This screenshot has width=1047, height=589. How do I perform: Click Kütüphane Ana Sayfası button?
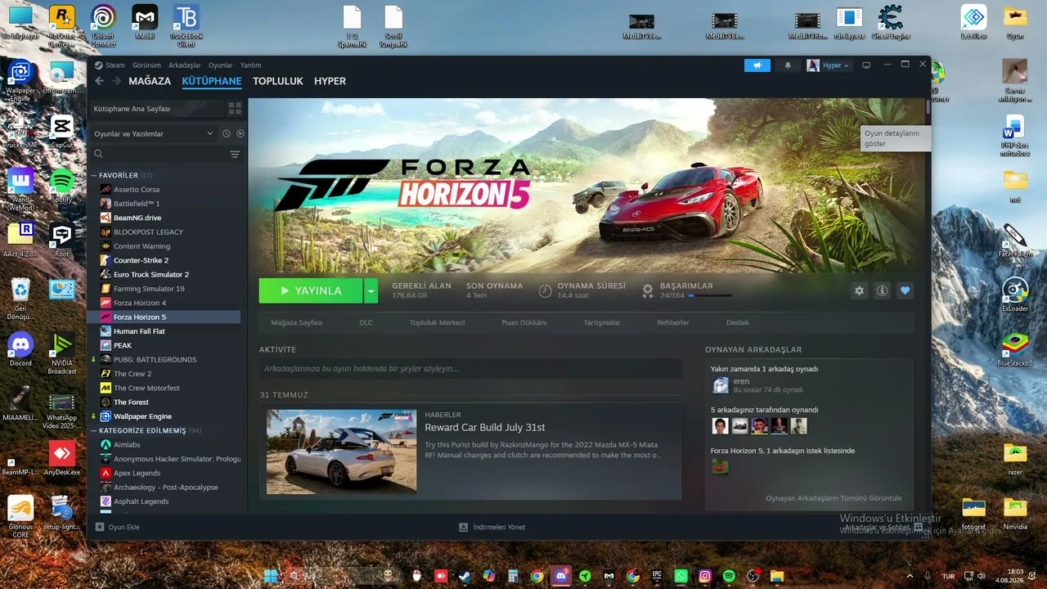[155, 108]
